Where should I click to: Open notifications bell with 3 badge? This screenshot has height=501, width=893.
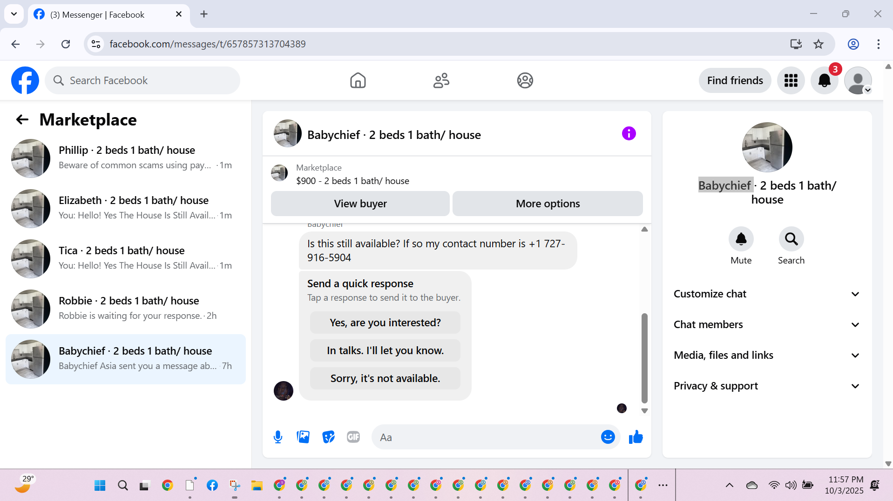click(x=825, y=80)
